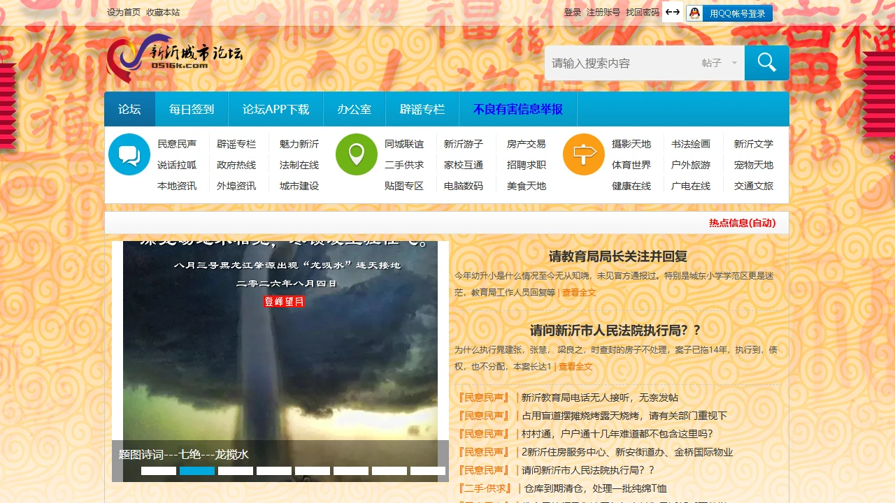Open the 家校互通 board
The height and width of the screenshot is (503, 895).
[464, 165]
